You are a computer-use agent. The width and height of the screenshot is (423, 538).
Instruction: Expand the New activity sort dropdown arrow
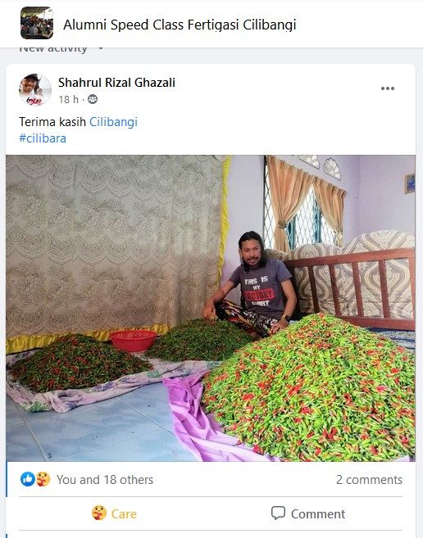[x=101, y=48]
